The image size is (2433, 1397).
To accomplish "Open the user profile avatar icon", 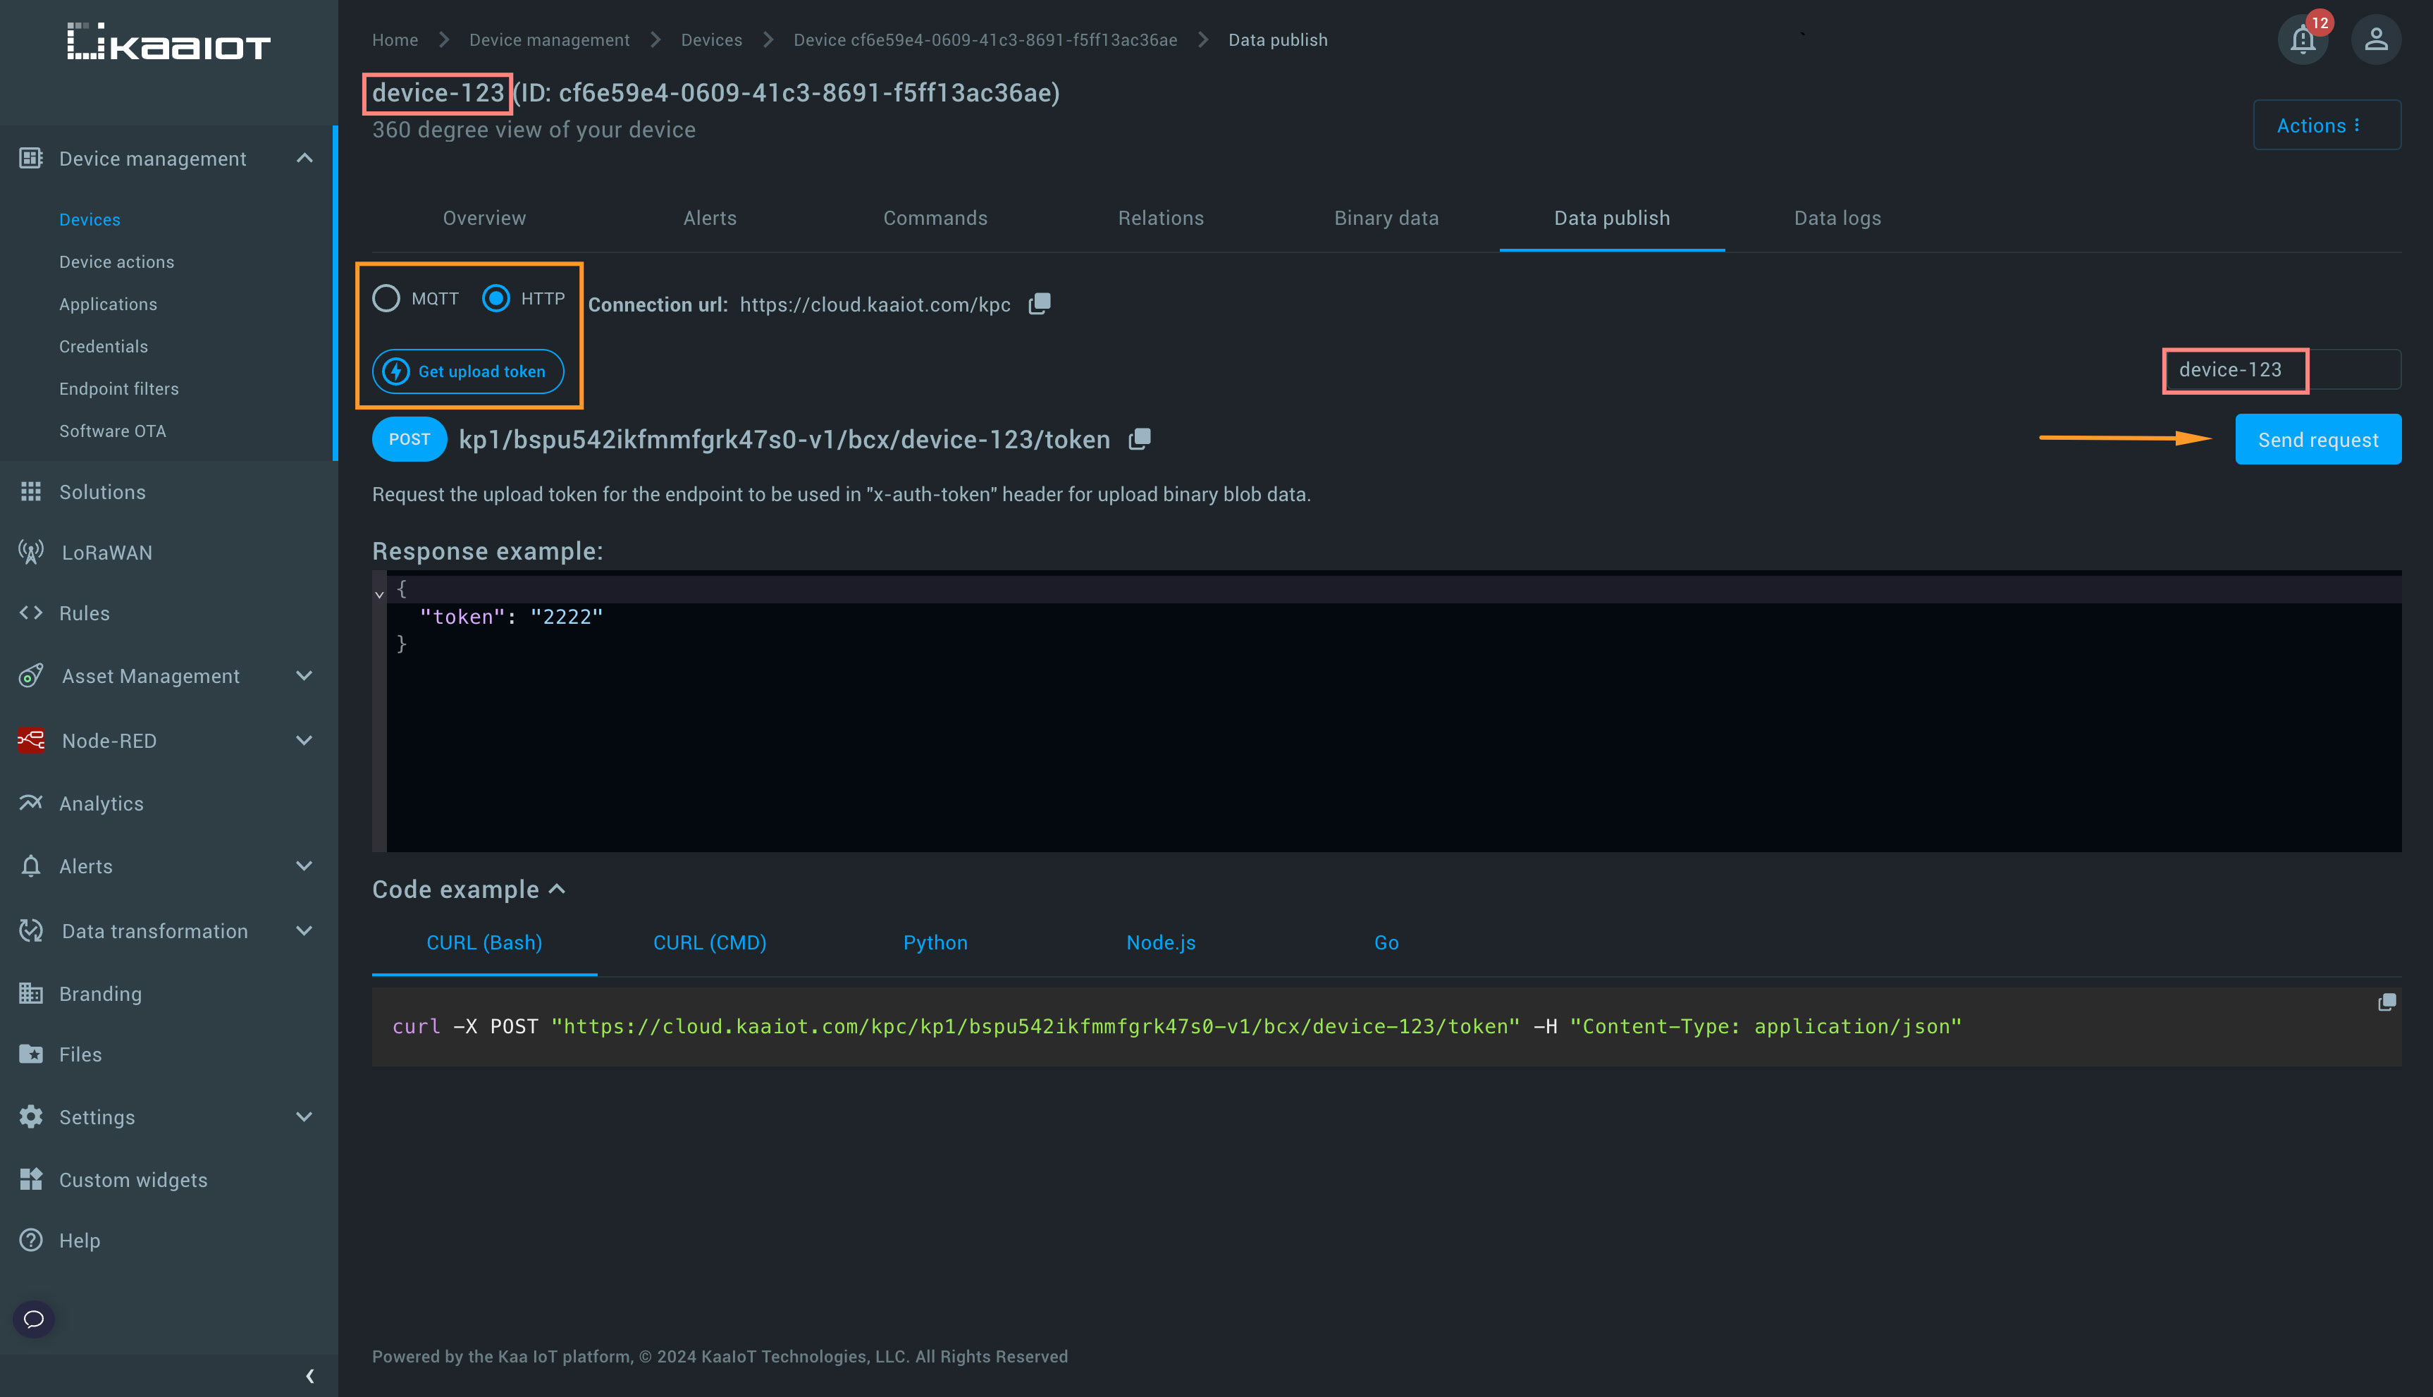I will coord(2375,39).
